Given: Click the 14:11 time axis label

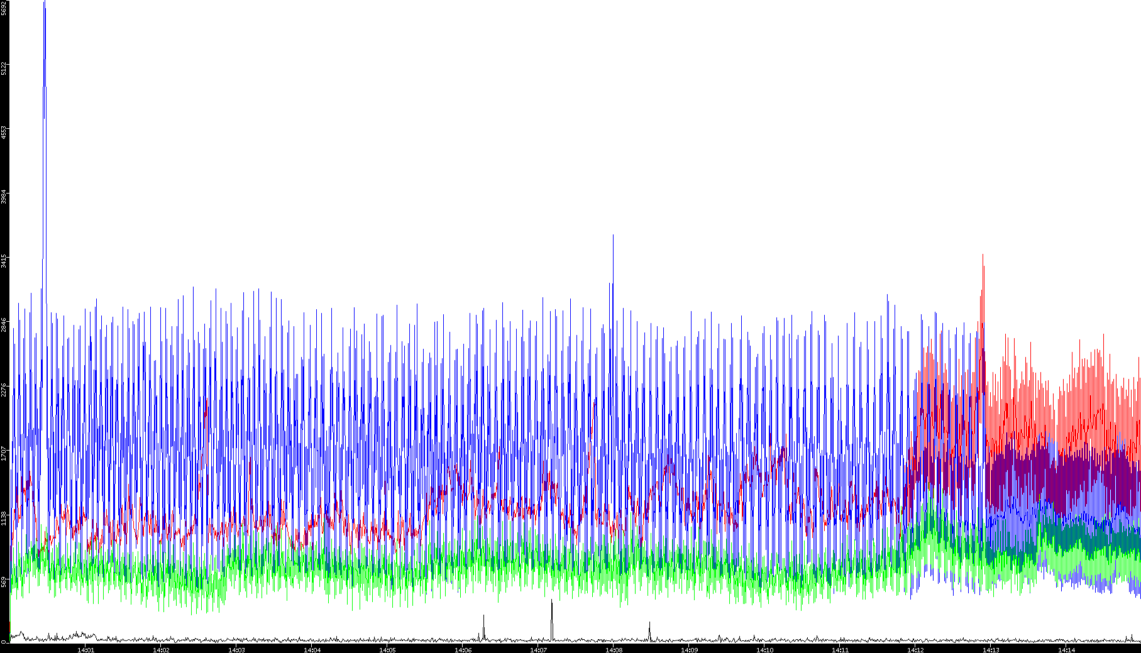Looking at the screenshot, I should [x=840, y=650].
